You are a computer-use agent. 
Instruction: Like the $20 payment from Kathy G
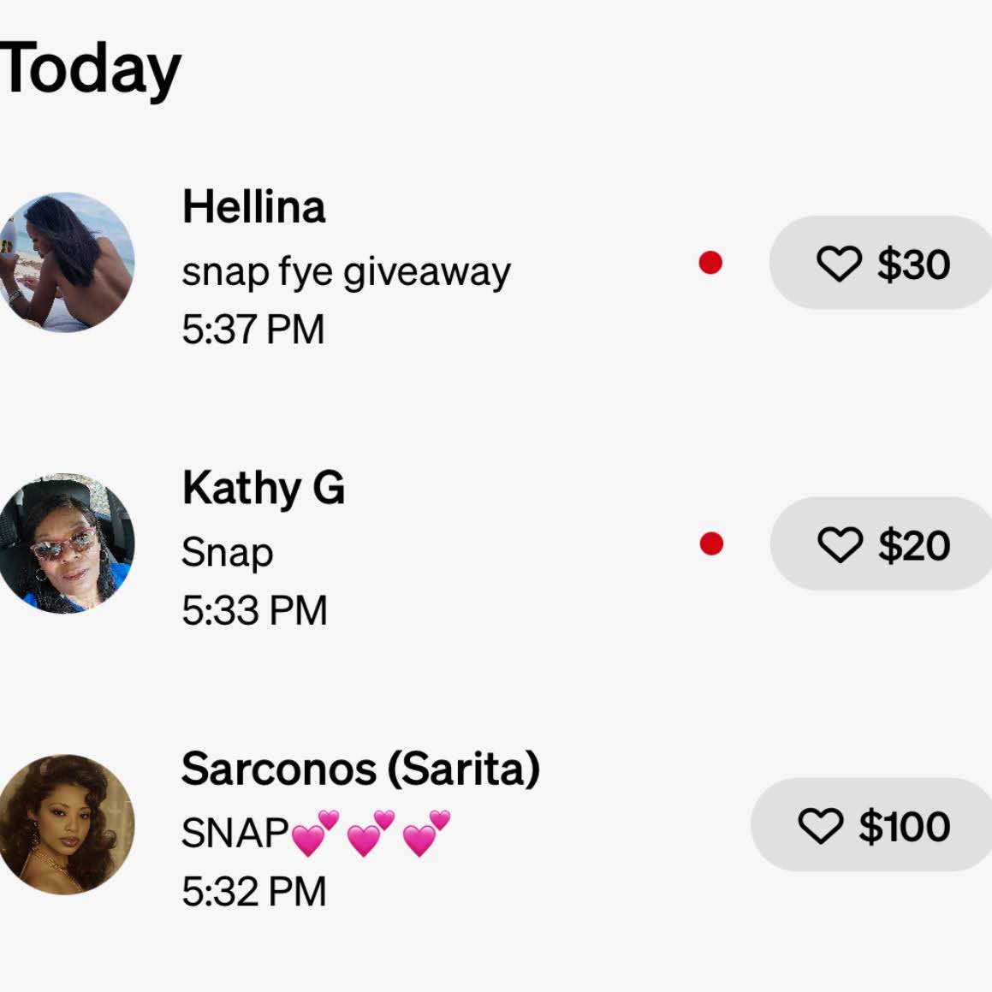881,544
